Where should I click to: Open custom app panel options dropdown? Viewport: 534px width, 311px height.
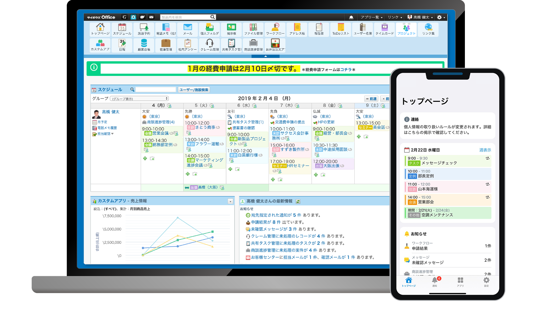(x=230, y=201)
